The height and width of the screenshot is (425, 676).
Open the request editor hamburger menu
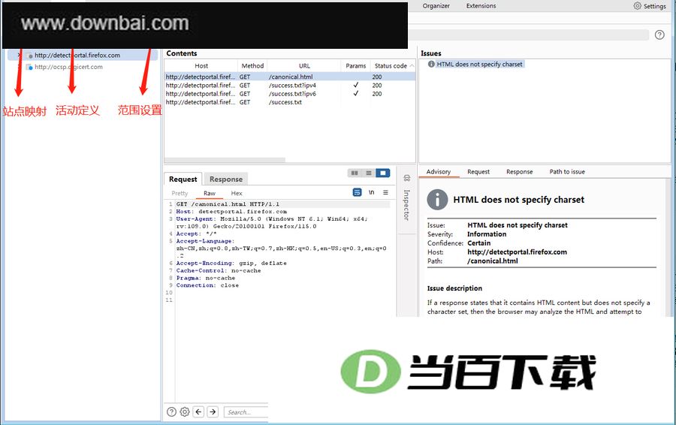(385, 192)
